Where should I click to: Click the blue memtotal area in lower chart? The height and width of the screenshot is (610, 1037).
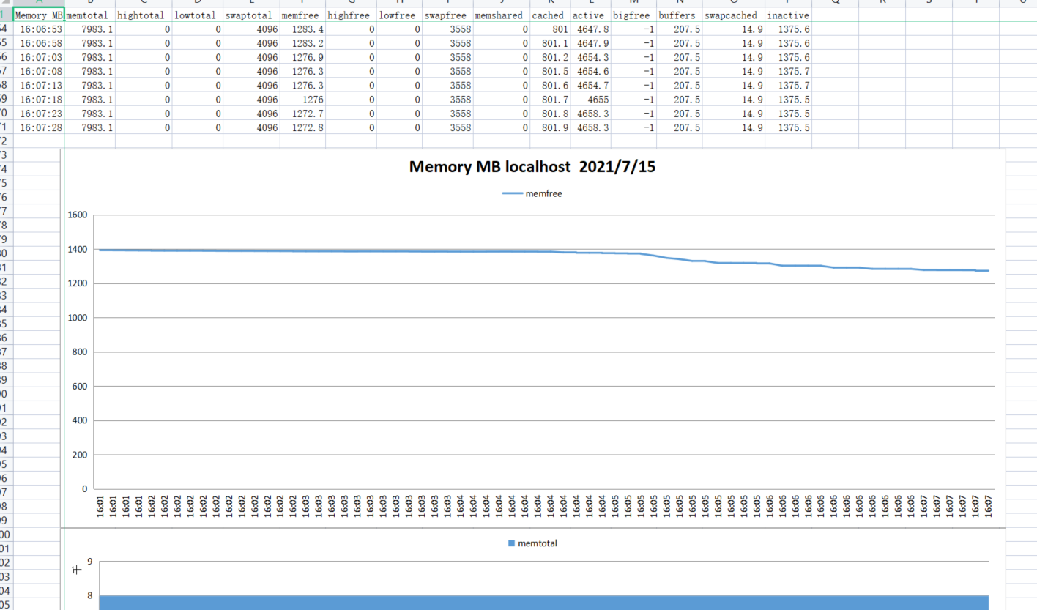point(542,602)
